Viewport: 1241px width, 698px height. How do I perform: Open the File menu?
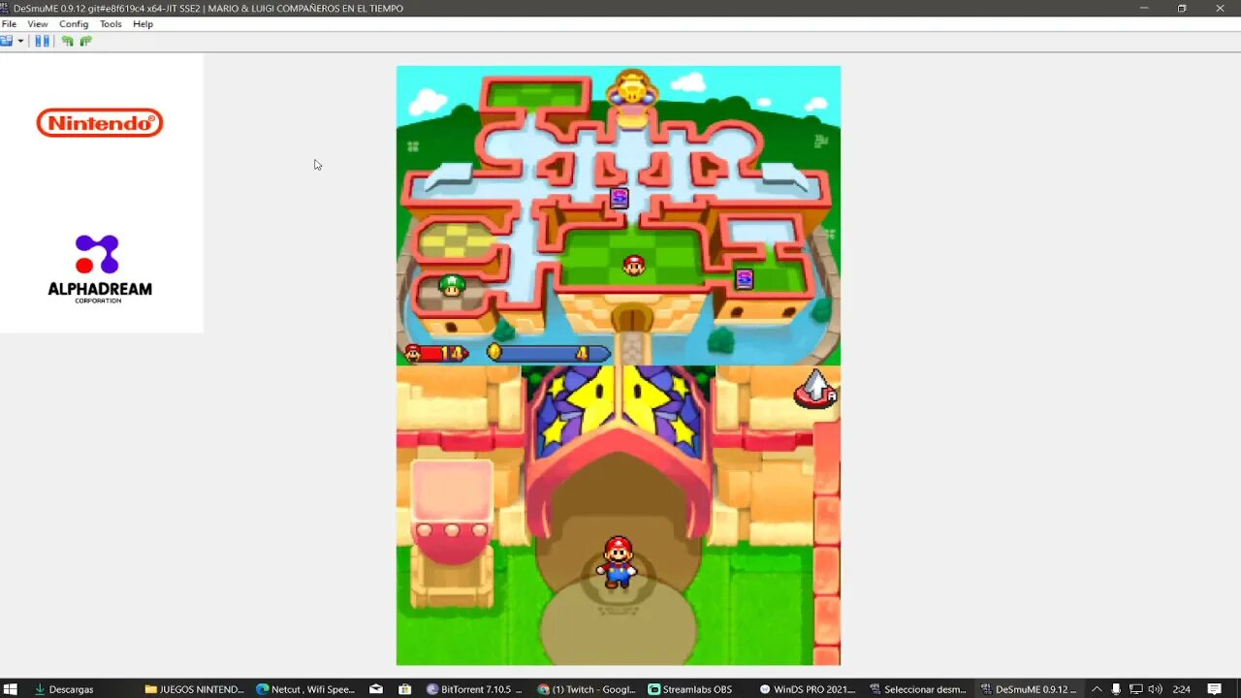9,24
